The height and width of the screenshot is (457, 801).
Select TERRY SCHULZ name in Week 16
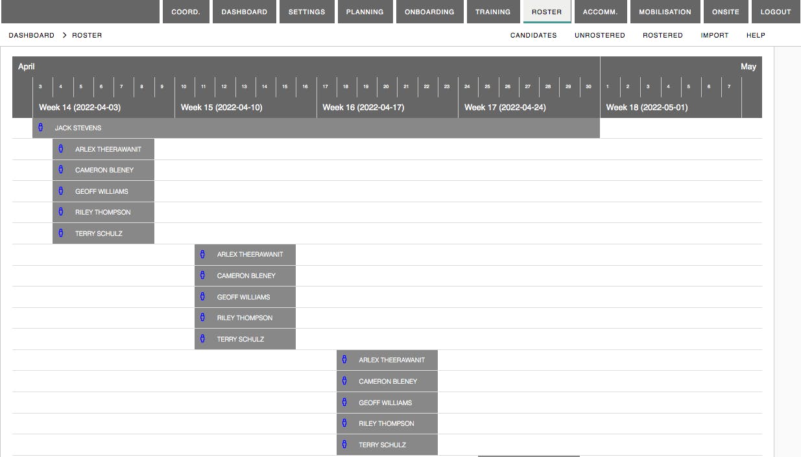[x=383, y=445]
